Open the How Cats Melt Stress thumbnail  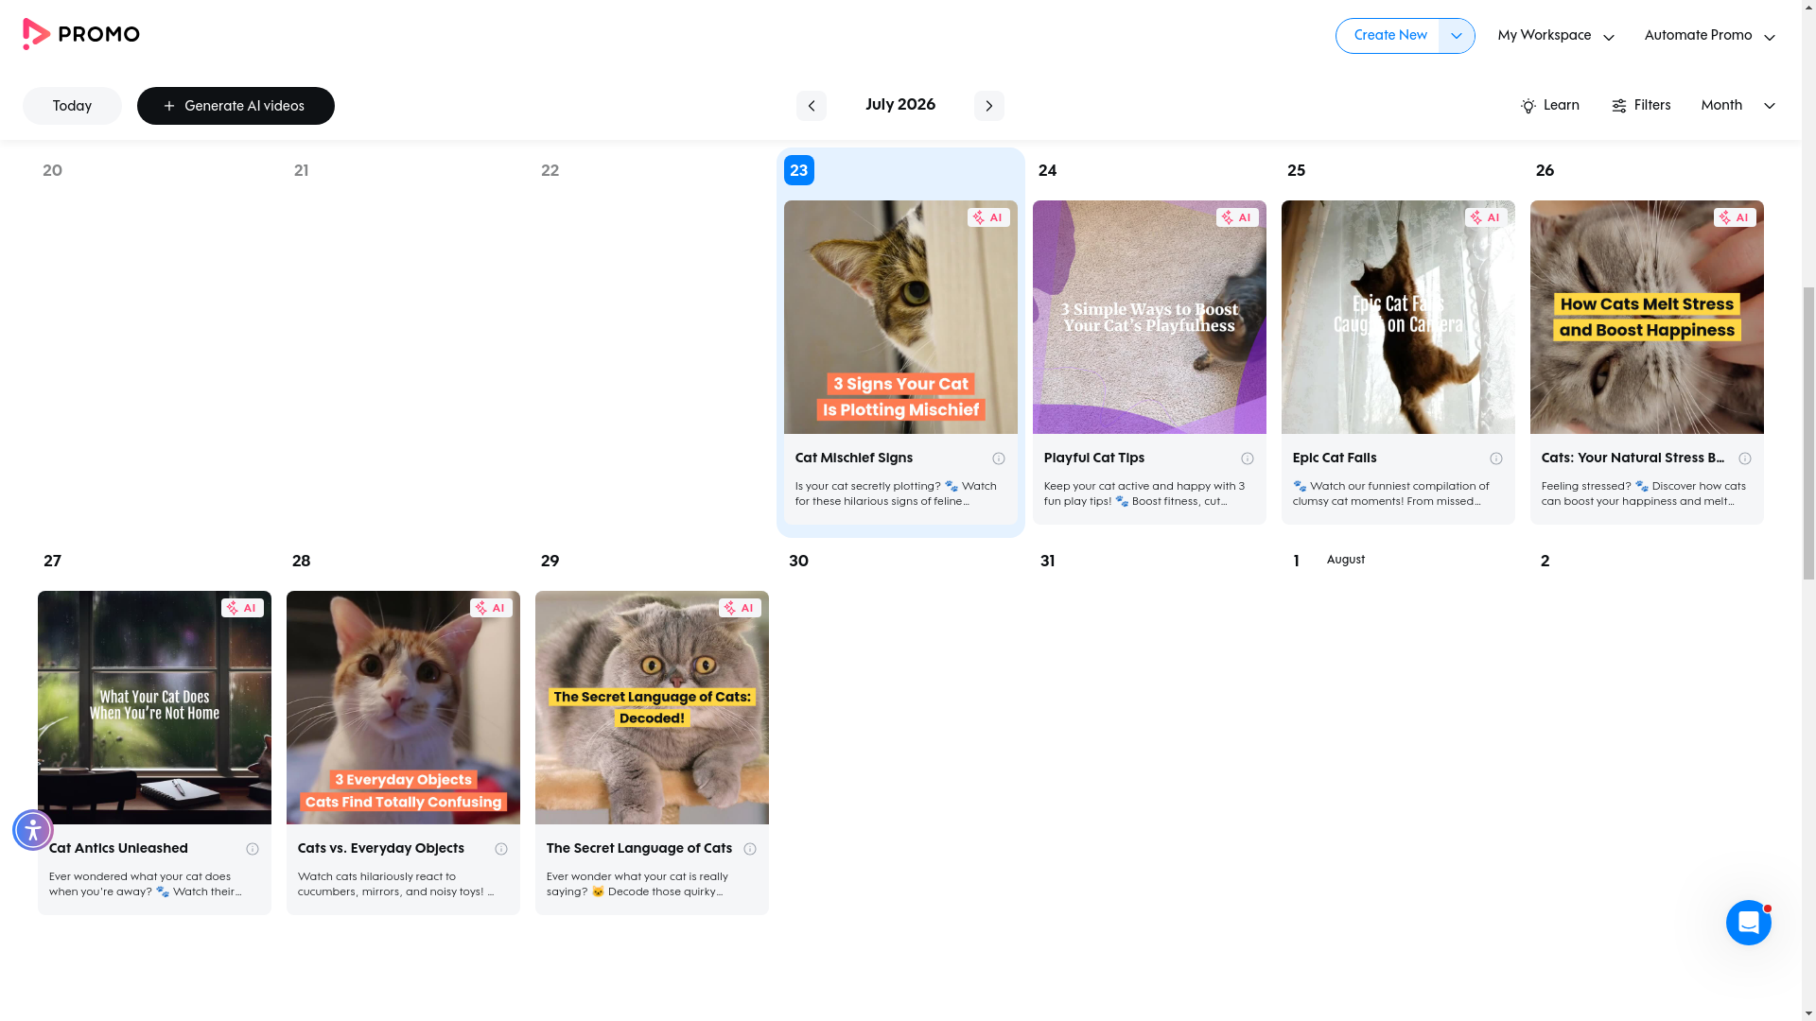click(x=1647, y=317)
